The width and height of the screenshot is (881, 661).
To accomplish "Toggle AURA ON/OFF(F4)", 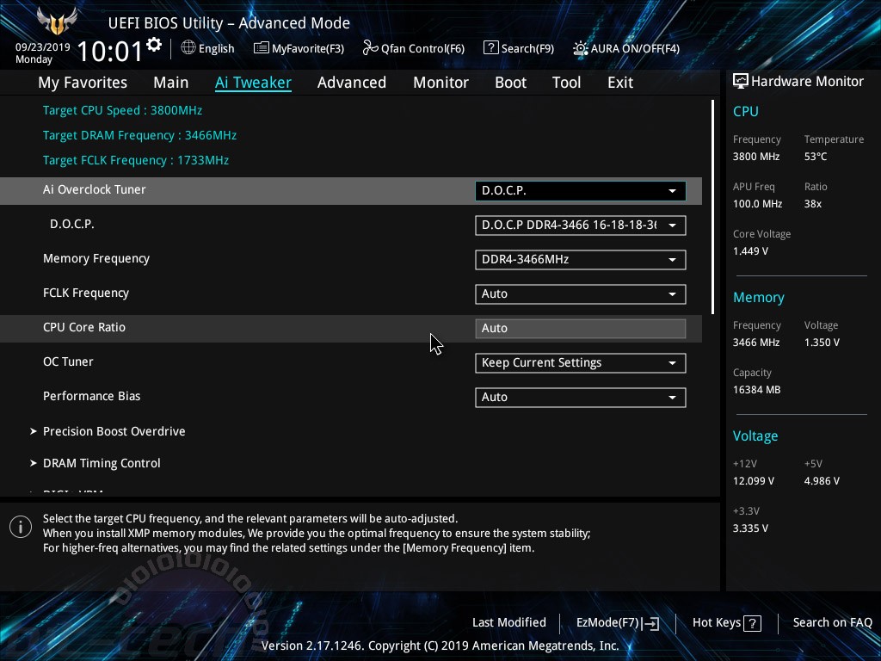I will (x=635, y=48).
